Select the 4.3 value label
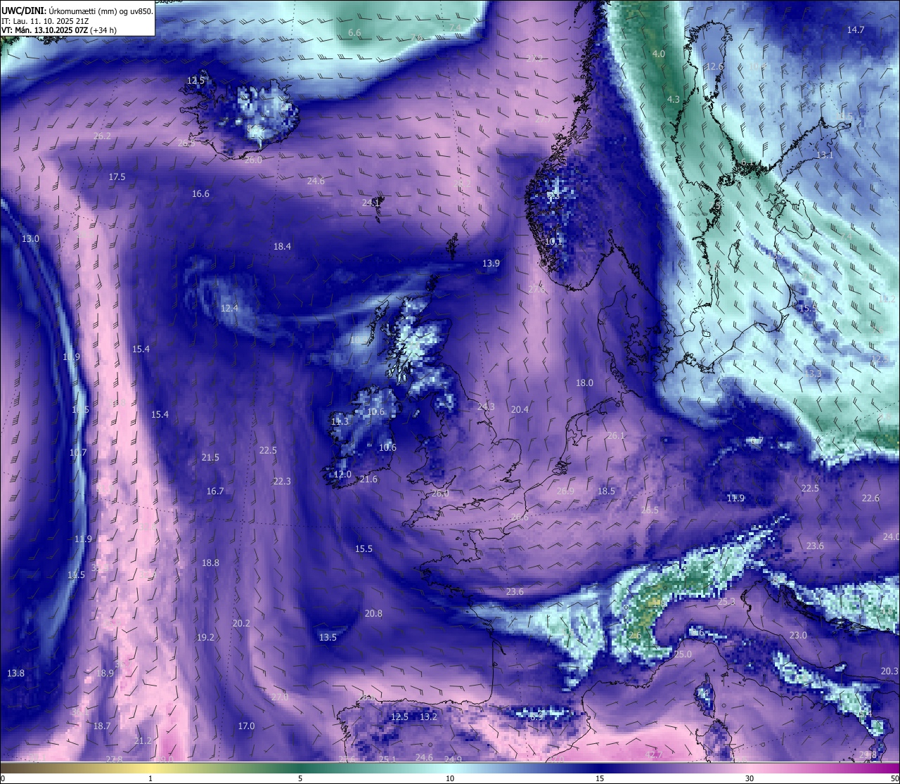This screenshot has height=784, width=900. point(674,99)
